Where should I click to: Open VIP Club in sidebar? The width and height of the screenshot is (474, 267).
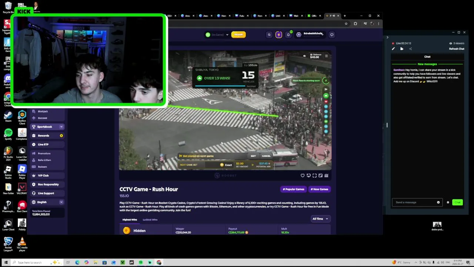point(47,175)
